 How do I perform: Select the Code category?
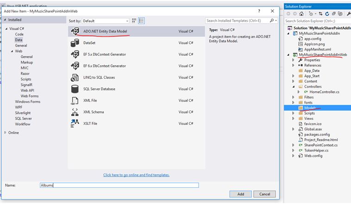tap(19, 34)
